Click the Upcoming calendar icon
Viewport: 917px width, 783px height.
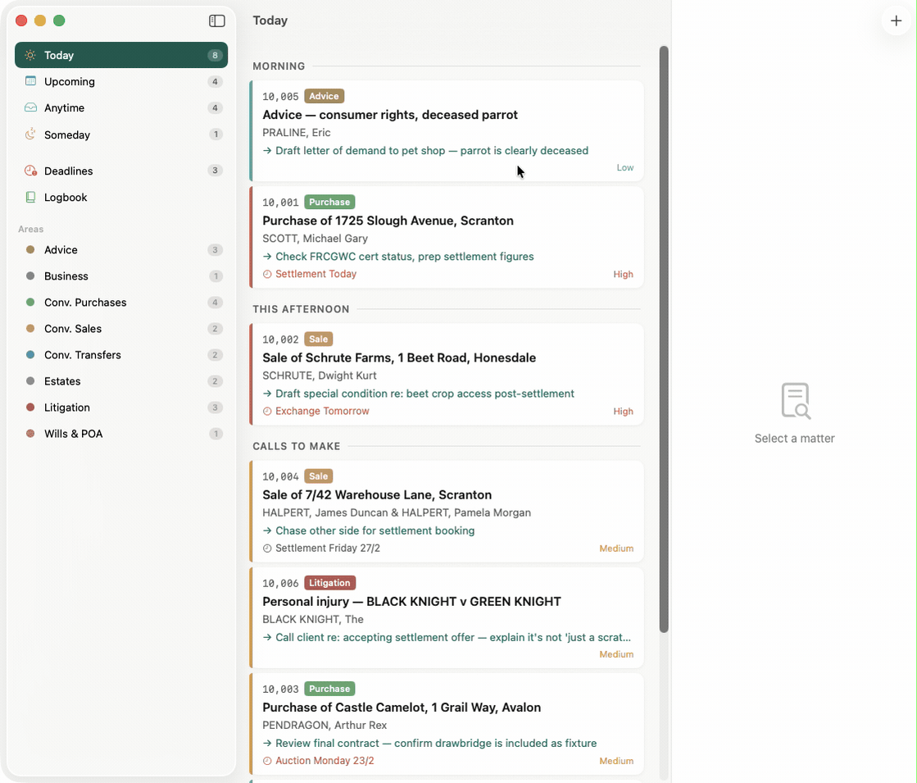[30, 81]
